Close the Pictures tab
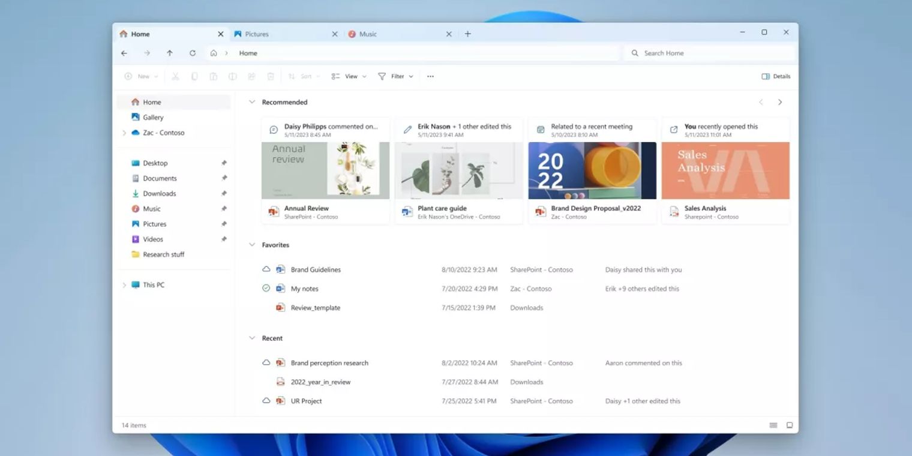 335,34
